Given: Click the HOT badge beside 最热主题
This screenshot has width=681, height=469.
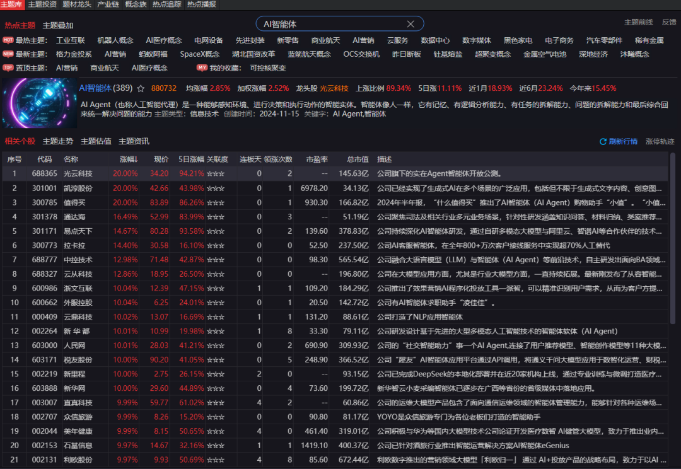Looking at the screenshot, I should pyautogui.click(x=8, y=40).
